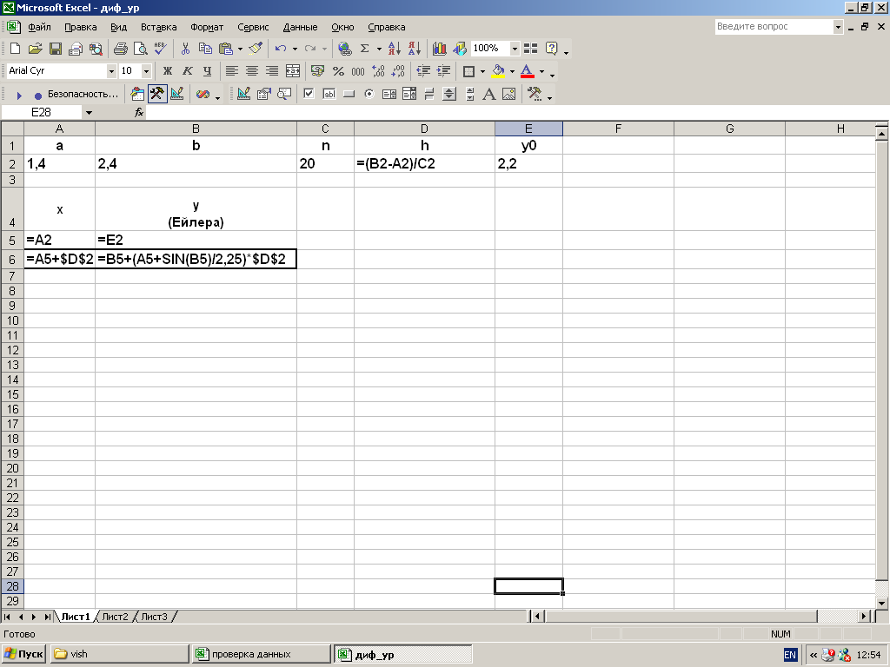Toggle Design Mode in Control Toolbox
The width and height of the screenshot is (890, 667).
[x=243, y=94]
